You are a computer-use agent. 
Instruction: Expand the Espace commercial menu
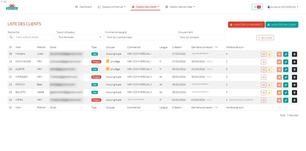click(112, 7)
